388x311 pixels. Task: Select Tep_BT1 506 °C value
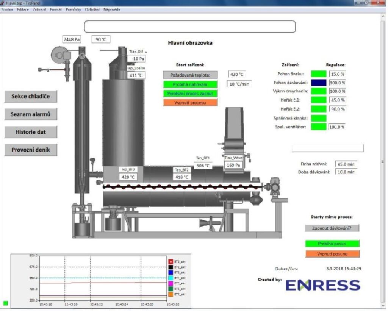coord(203,166)
